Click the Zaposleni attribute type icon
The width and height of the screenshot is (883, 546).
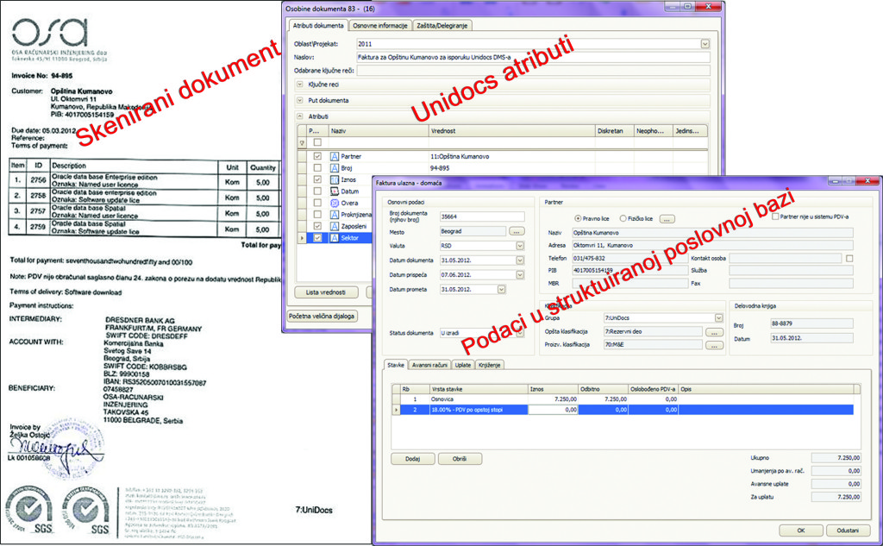(335, 226)
